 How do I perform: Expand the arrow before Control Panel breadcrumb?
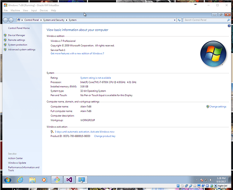22,20
